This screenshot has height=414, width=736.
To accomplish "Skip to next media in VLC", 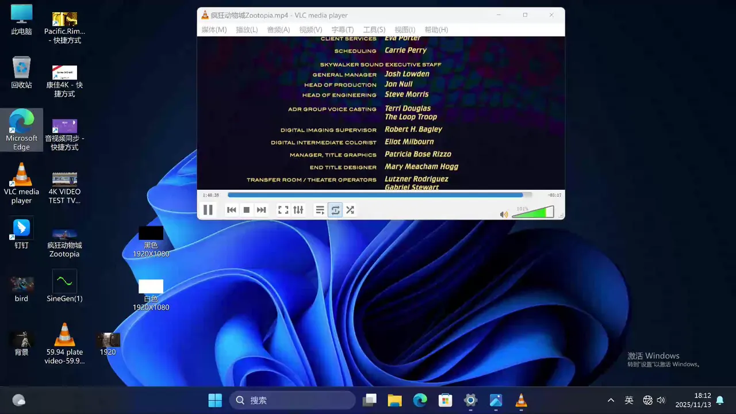I will (x=262, y=210).
